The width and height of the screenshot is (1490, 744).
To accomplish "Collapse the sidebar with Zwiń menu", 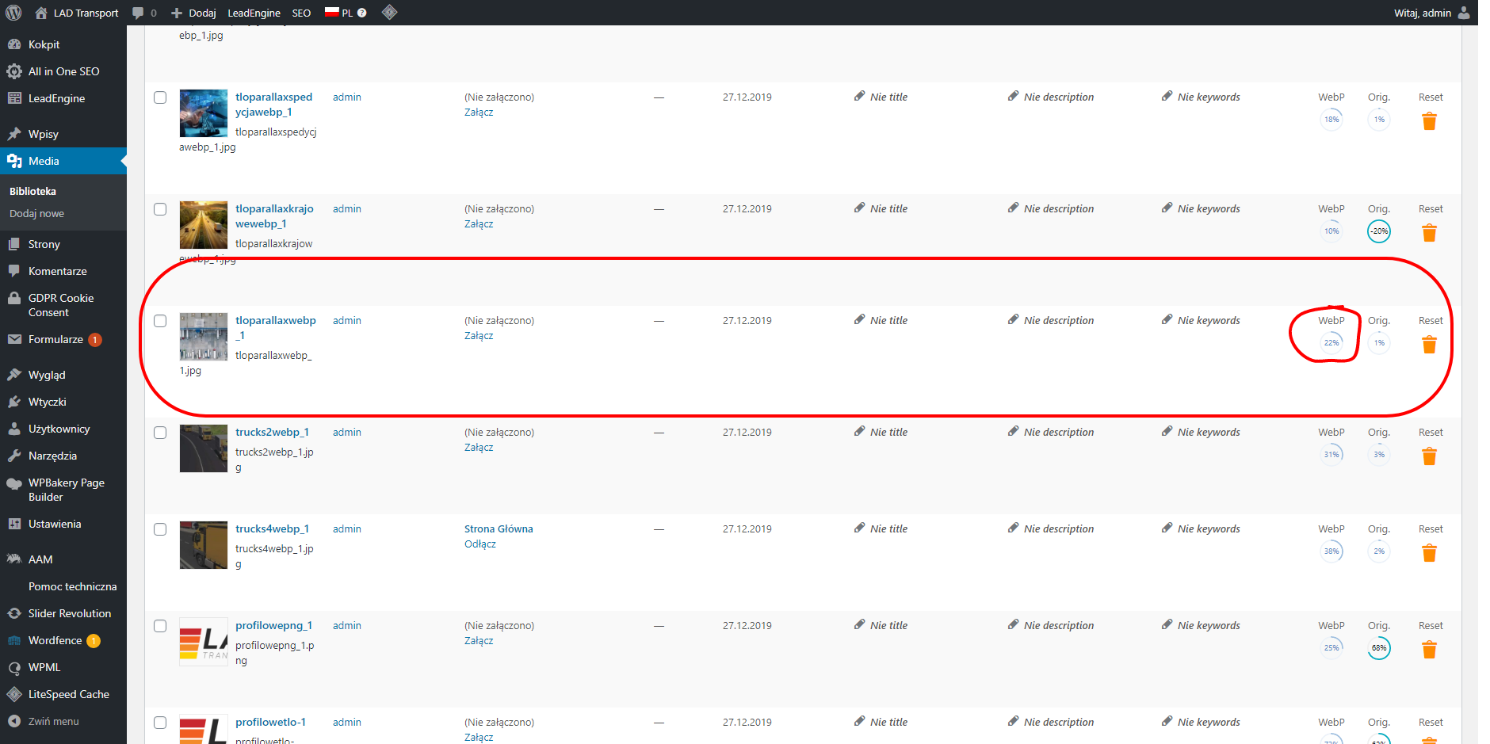I will click(x=44, y=721).
